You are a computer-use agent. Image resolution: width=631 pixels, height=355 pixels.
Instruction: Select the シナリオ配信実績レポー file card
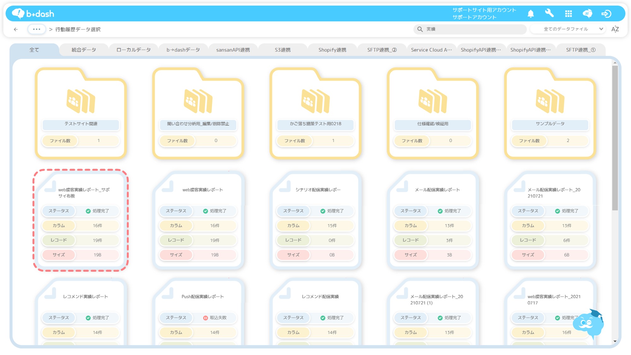coord(315,220)
